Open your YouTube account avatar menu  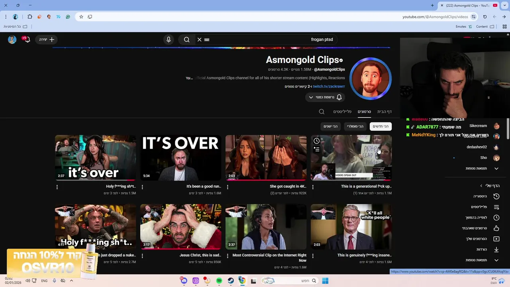coord(12,39)
